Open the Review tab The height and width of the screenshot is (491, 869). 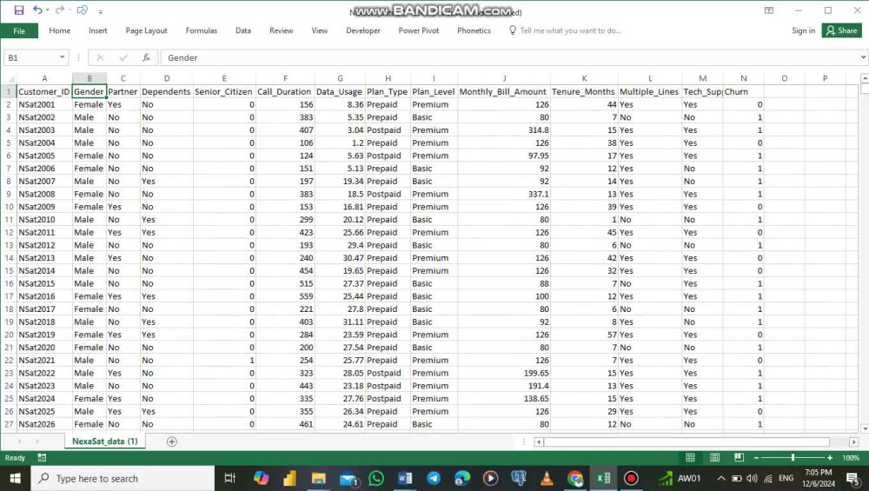[281, 30]
